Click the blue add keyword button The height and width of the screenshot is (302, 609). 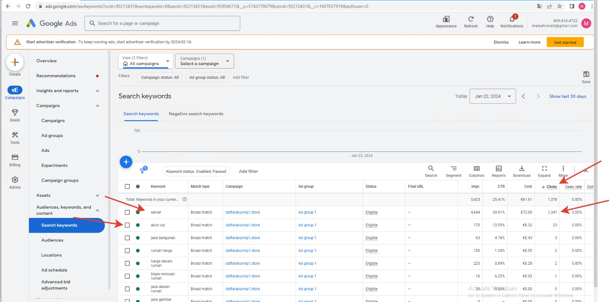pyautogui.click(x=126, y=162)
